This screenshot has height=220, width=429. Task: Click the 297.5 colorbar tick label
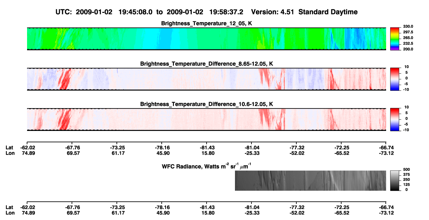(x=408, y=32)
